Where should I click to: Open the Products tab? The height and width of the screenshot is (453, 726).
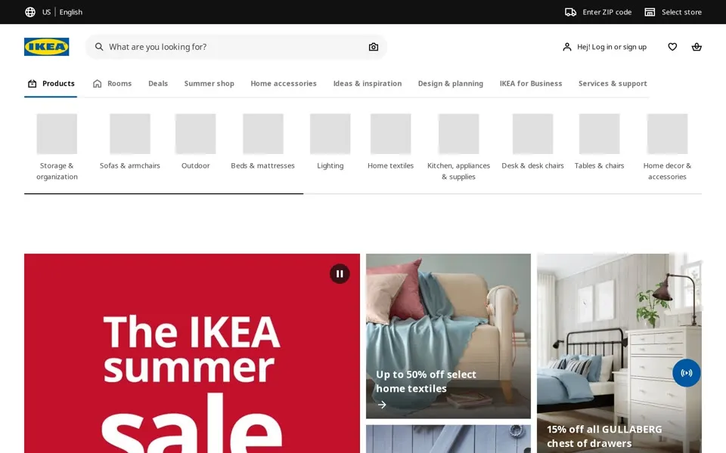51,84
